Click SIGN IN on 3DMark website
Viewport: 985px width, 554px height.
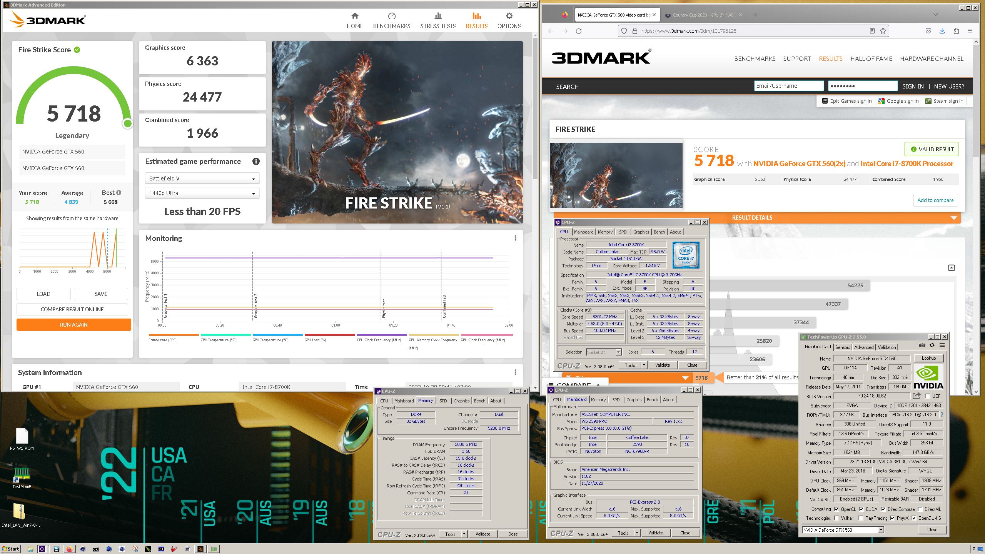(x=913, y=87)
